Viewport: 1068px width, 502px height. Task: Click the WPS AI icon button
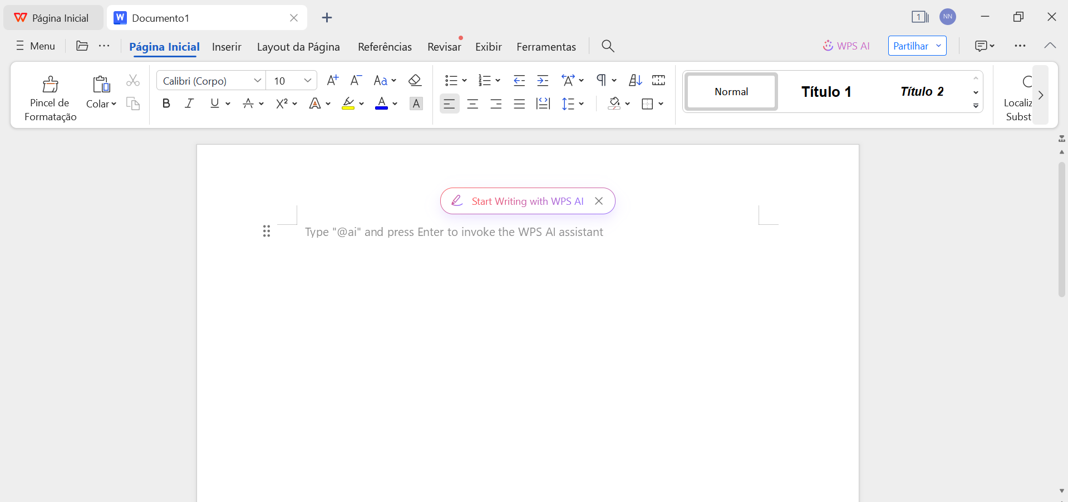(x=846, y=46)
